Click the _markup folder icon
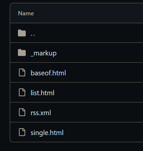Screen dimensions: 143x151 [x=22, y=53]
